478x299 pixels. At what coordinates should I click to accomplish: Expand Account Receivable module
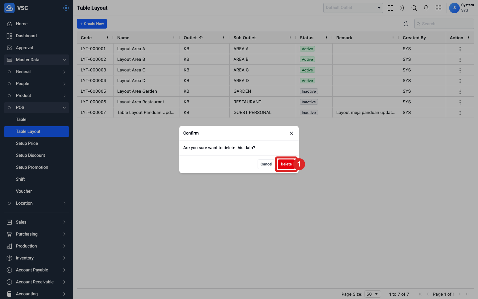click(x=37, y=282)
